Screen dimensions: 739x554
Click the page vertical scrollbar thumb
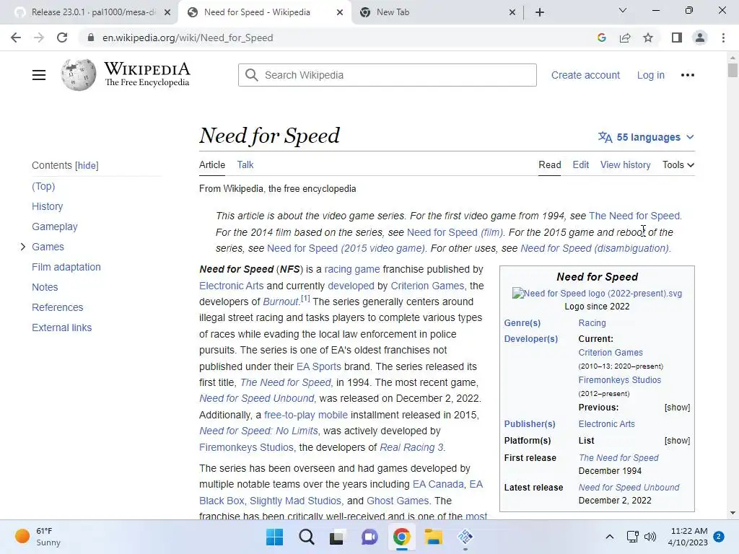[733, 70]
